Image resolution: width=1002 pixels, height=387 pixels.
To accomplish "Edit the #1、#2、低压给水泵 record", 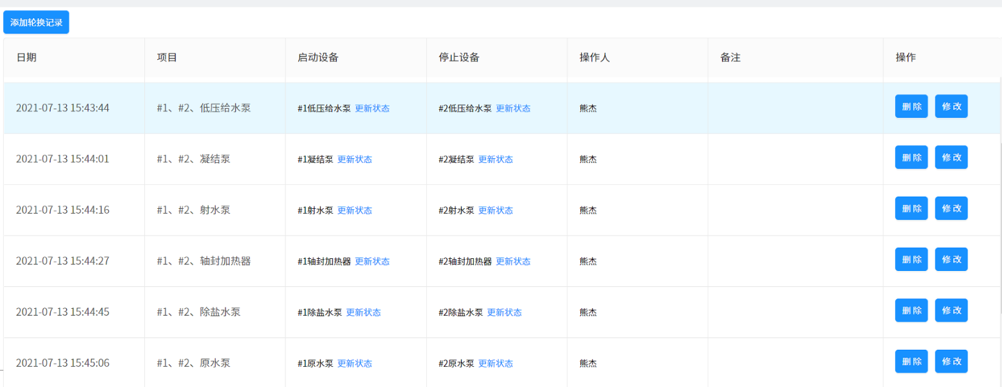I will click(951, 106).
